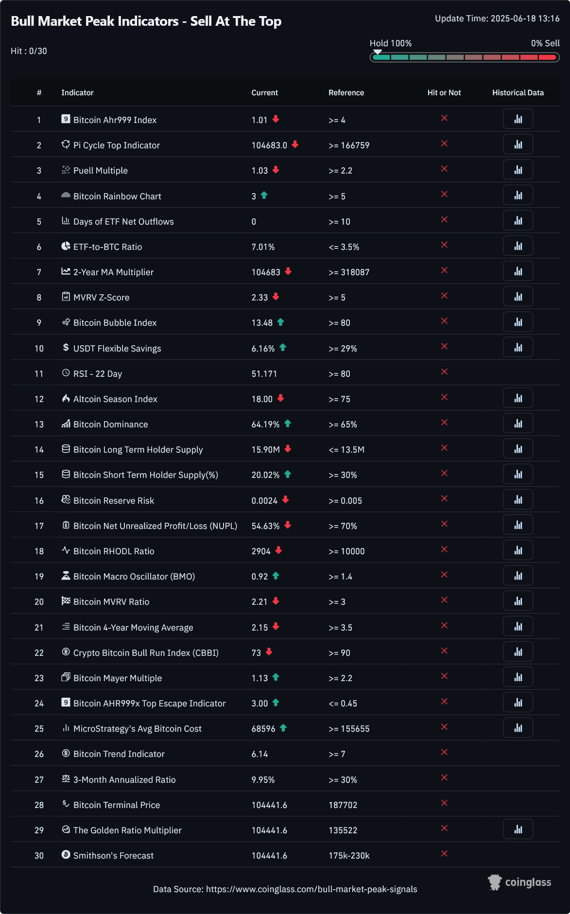Open historical data chart for Bitcoin Mayer Multiple
The height and width of the screenshot is (914, 570).
click(x=518, y=677)
